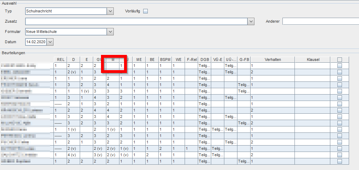Click the WE column header
Viewport: 359px width, 170px height.
coord(178,60)
